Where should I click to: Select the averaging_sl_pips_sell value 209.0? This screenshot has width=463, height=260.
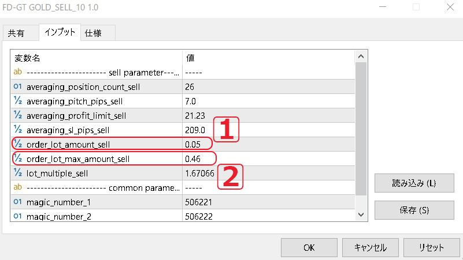(195, 130)
